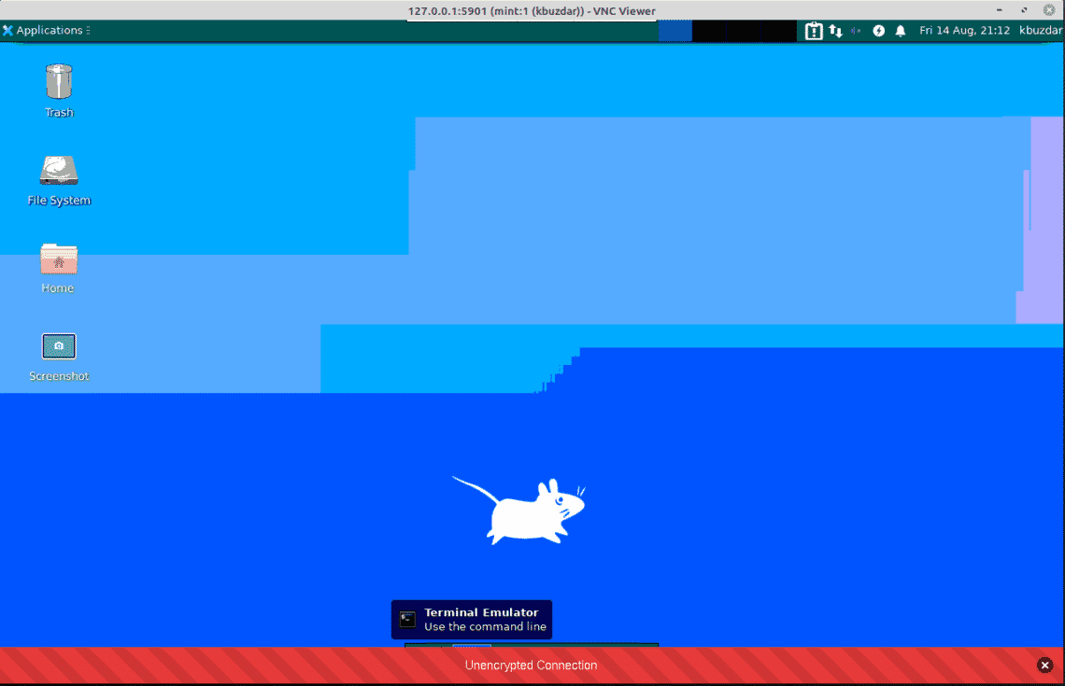
Task: Open the clock showing Fri 14 Aug, 21:12
Action: [x=964, y=31]
